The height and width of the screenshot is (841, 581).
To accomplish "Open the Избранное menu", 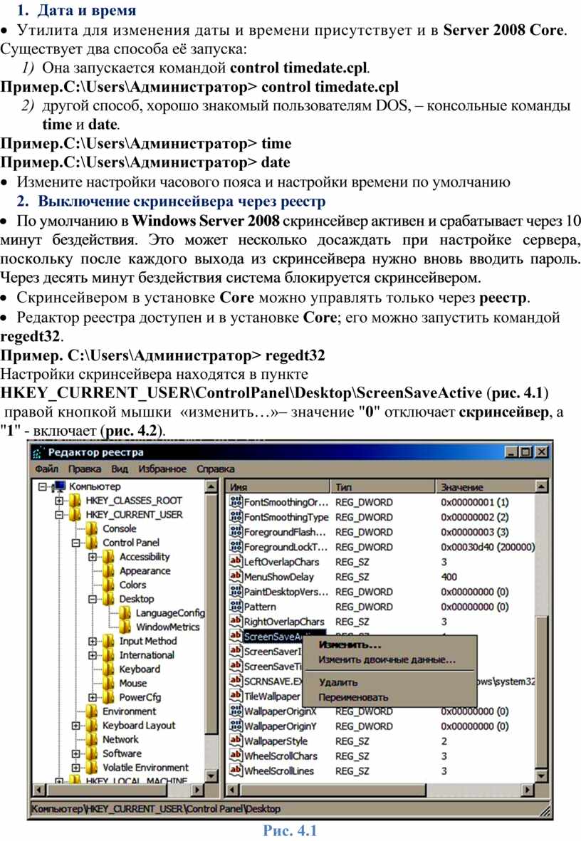I will 162,469.
